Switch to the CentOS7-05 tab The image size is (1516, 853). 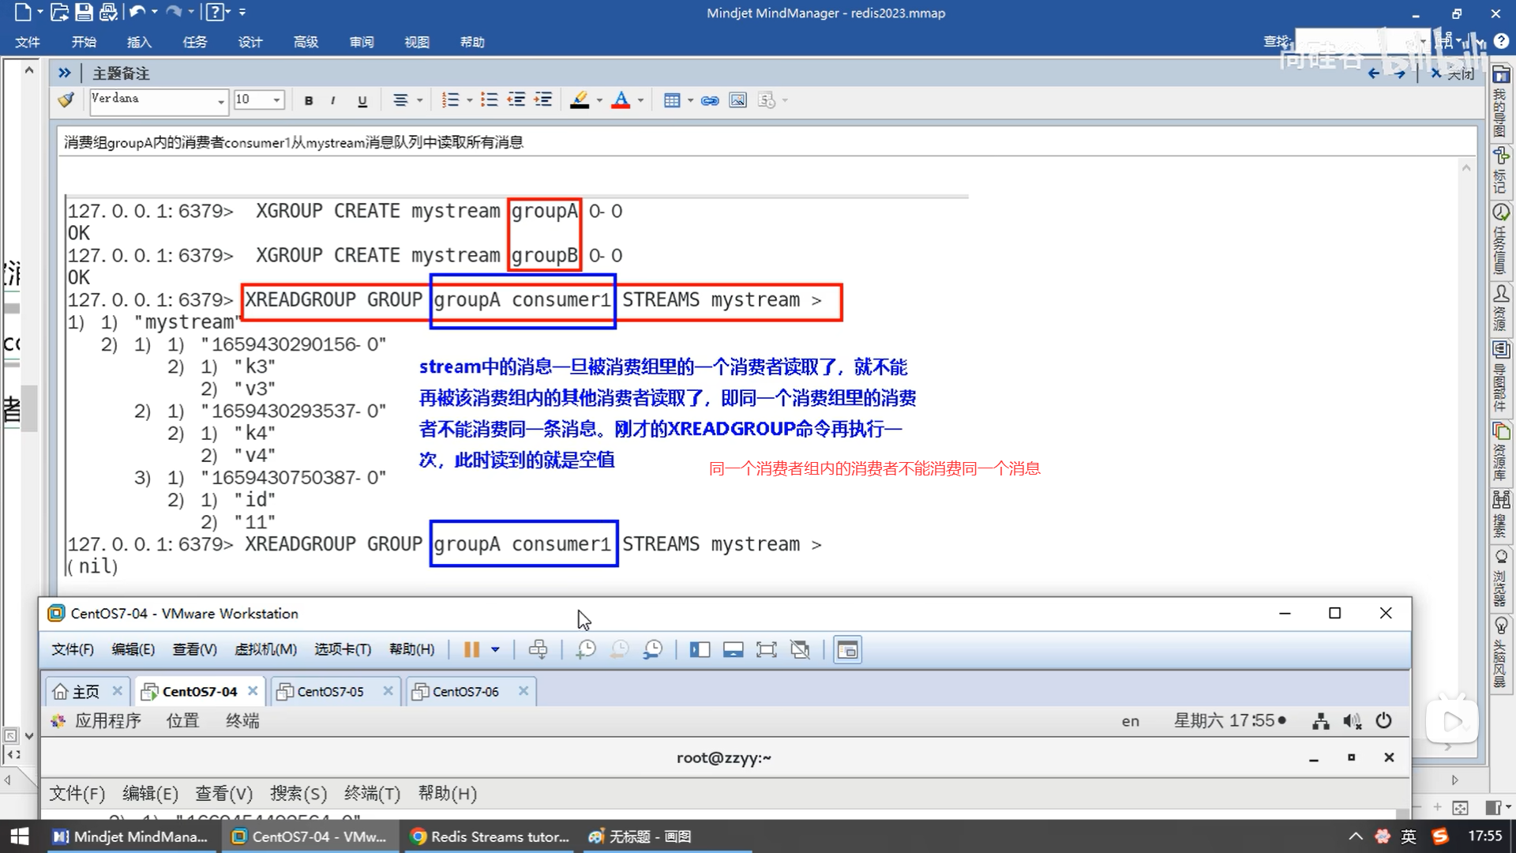(330, 691)
